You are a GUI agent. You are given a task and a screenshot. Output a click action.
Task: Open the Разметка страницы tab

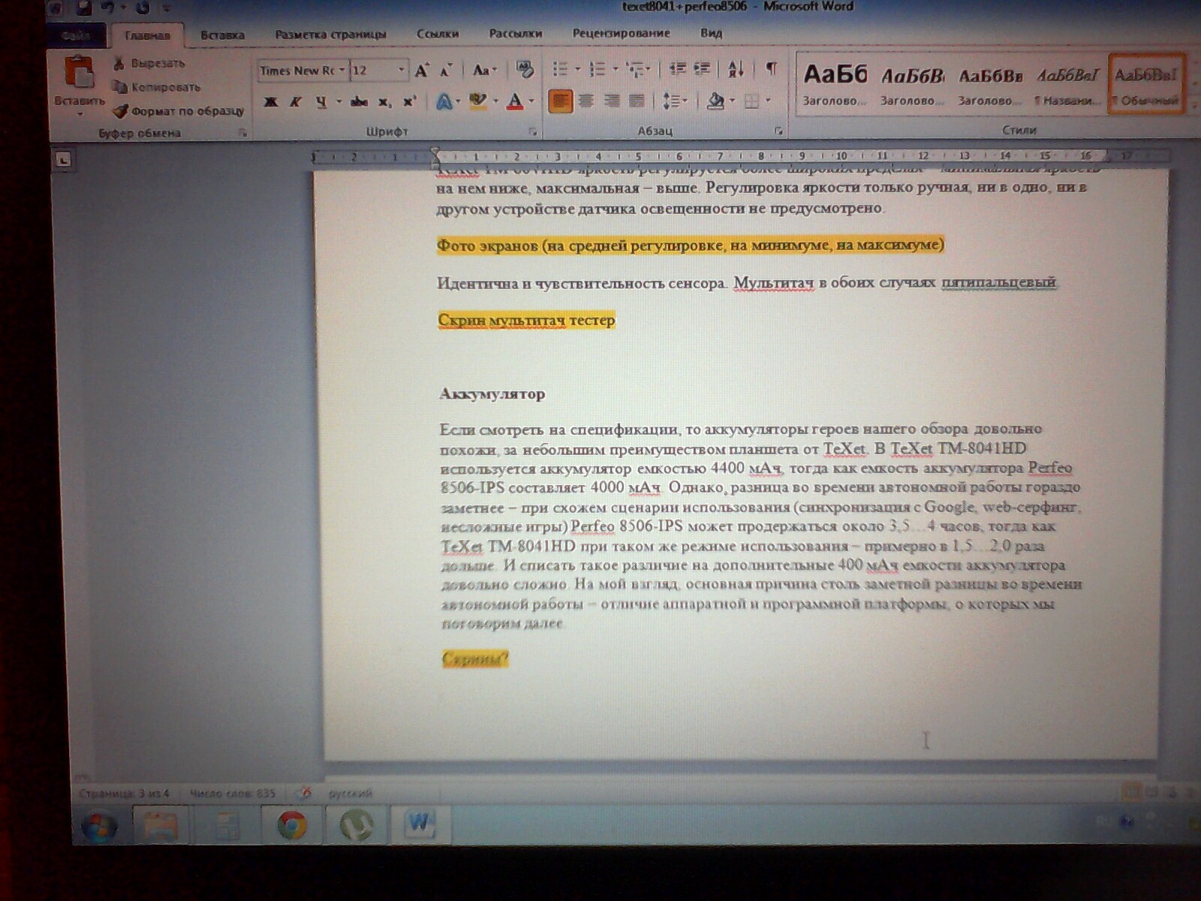click(330, 35)
